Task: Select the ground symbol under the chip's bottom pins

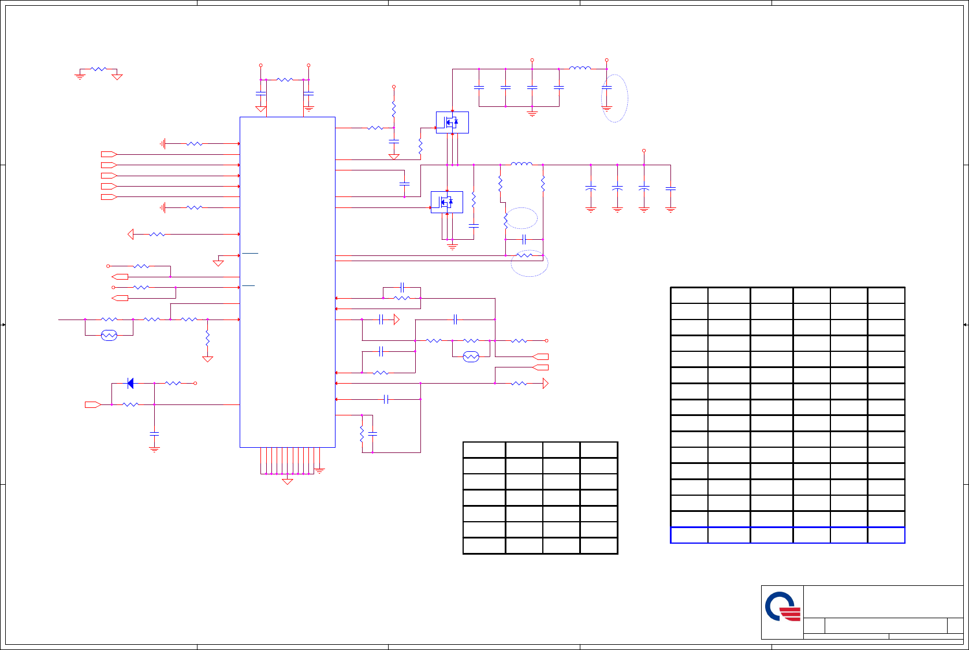Action: coord(319,471)
